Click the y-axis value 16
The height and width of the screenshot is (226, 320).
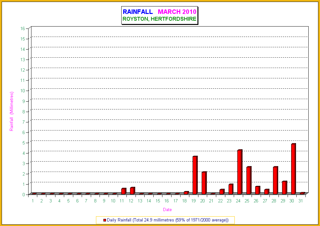(23, 28)
